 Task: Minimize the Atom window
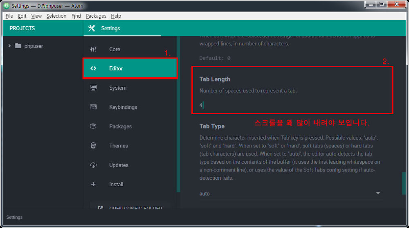click(371, 5)
